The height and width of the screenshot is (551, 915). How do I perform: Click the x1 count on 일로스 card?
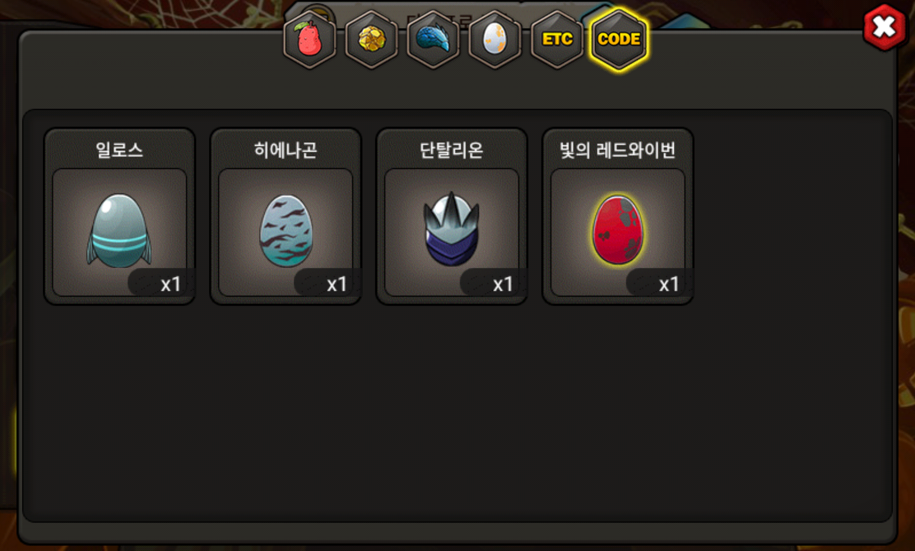(x=170, y=284)
